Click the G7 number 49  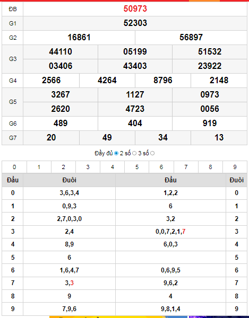107,137
